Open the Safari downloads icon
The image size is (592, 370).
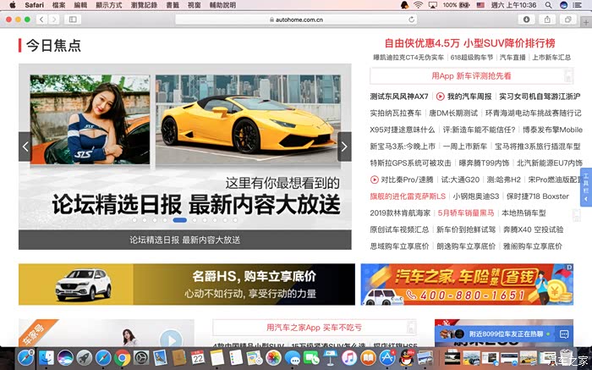pos(524,19)
